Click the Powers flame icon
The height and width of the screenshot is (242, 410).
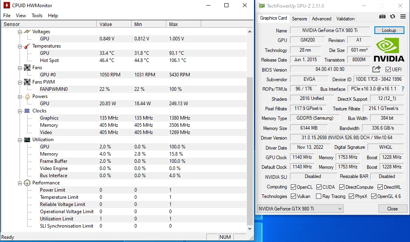(x=27, y=96)
